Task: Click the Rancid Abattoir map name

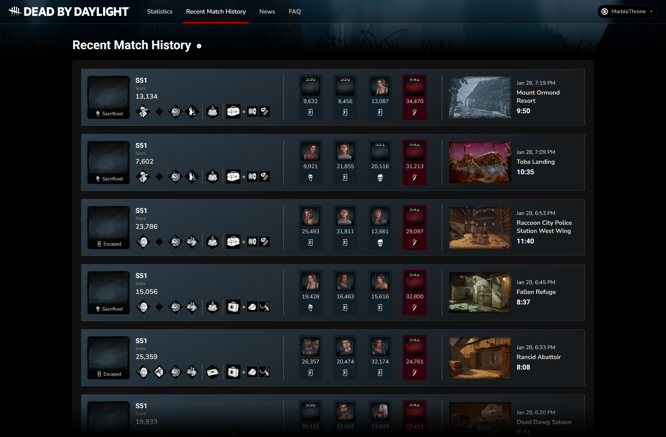Action: click(x=539, y=357)
